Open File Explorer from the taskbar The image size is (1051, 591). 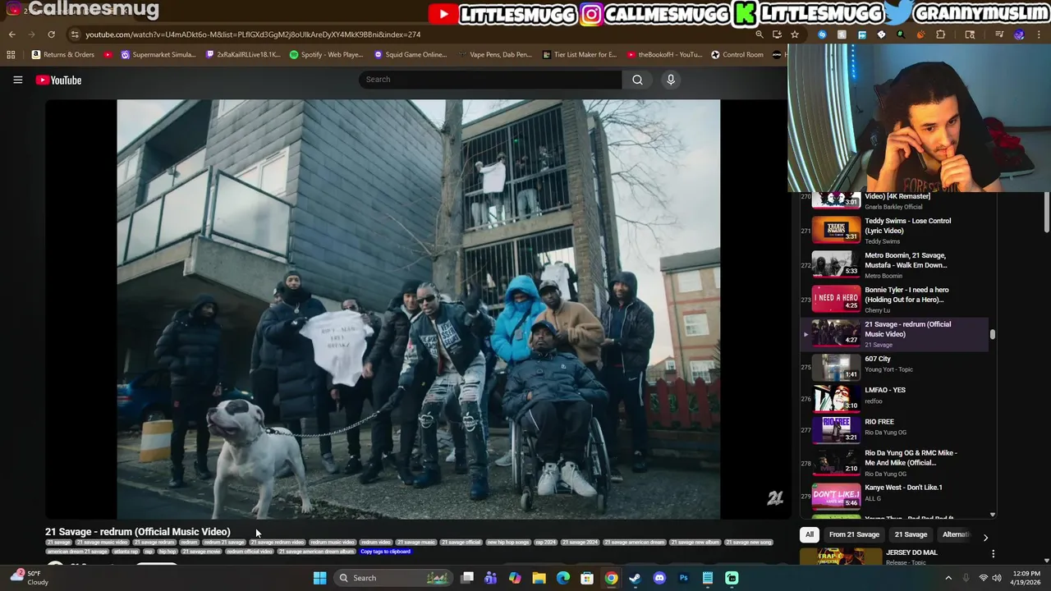tap(539, 578)
